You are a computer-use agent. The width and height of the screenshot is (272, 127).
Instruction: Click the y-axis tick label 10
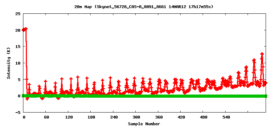[18, 63]
